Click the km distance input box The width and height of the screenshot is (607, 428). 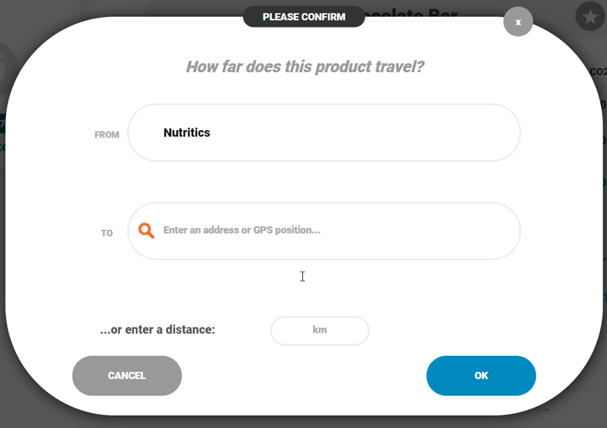(x=320, y=330)
